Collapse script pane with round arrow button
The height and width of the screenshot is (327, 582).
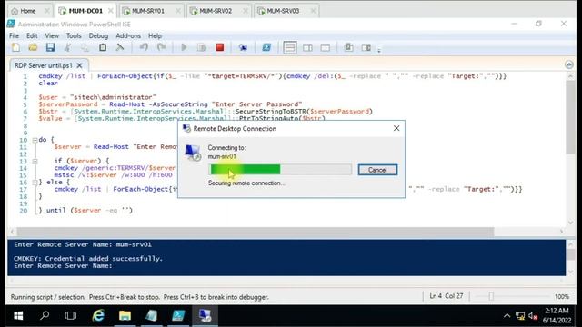click(x=569, y=64)
